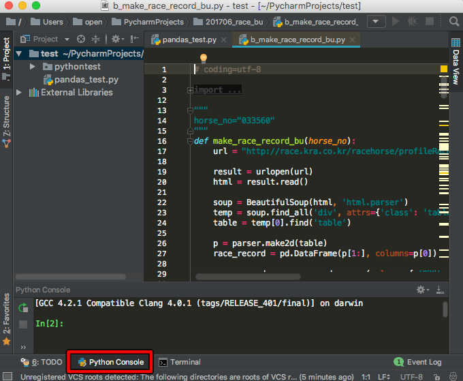Toggle the read-only lock icon

pos(436,377)
